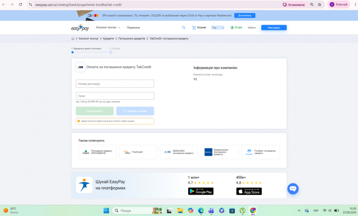Open the Finsfera погашення кредиту card
The width and height of the screenshot is (358, 216).
tap(261, 152)
